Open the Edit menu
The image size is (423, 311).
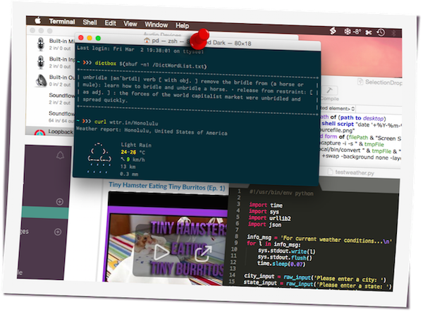(x=111, y=23)
